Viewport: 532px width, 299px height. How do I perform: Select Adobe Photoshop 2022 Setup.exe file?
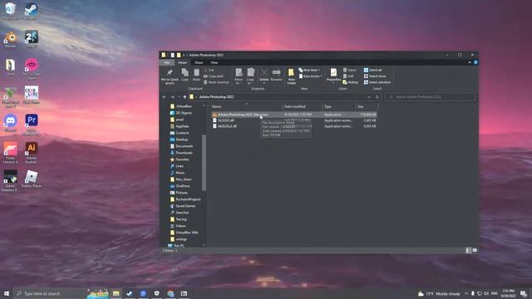(x=294, y=115)
